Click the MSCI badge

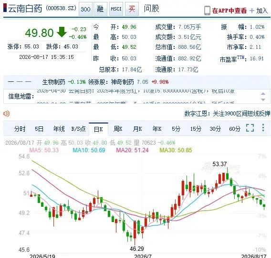pyautogui.click(x=116, y=9)
